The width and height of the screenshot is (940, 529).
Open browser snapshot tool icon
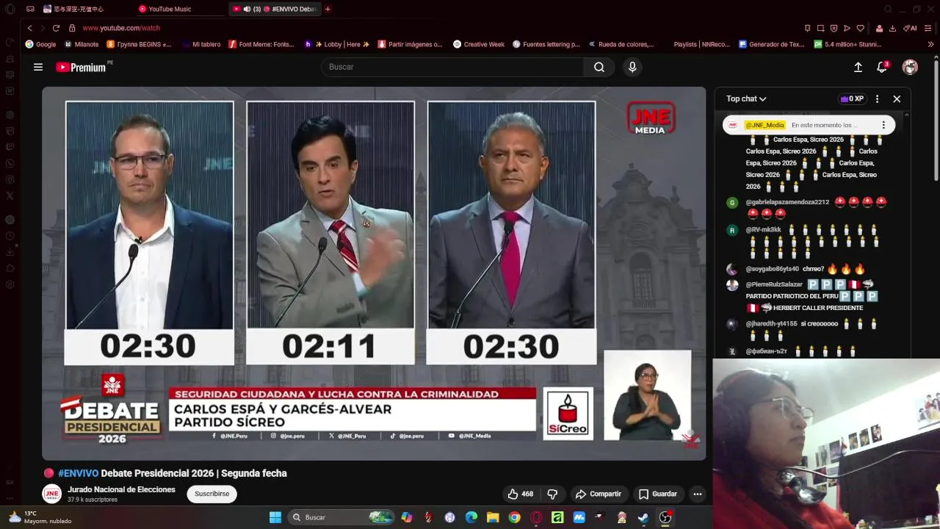click(x=820, y=28)
